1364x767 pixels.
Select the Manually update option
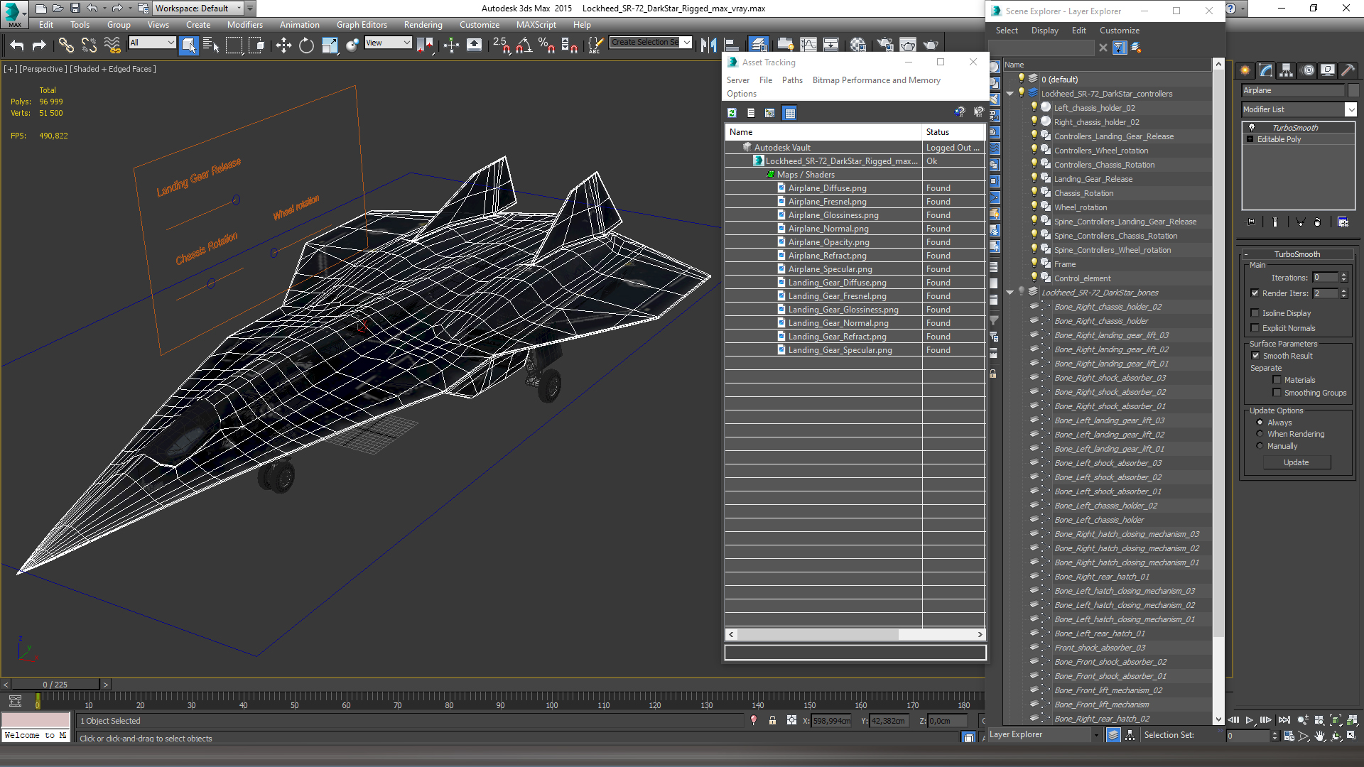(1260, 446)
